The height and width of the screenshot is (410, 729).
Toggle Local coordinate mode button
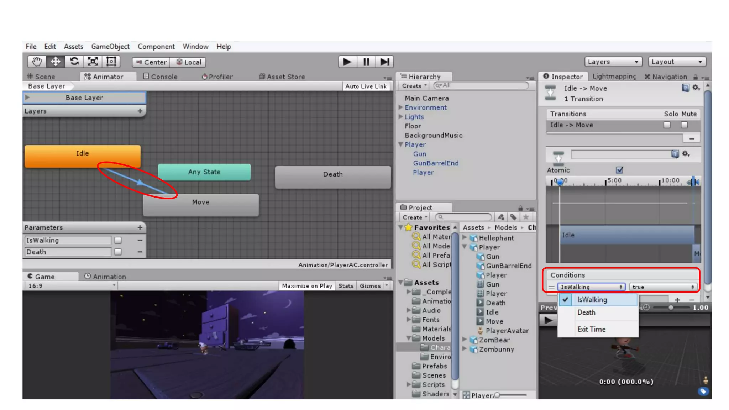coord(188,62)
